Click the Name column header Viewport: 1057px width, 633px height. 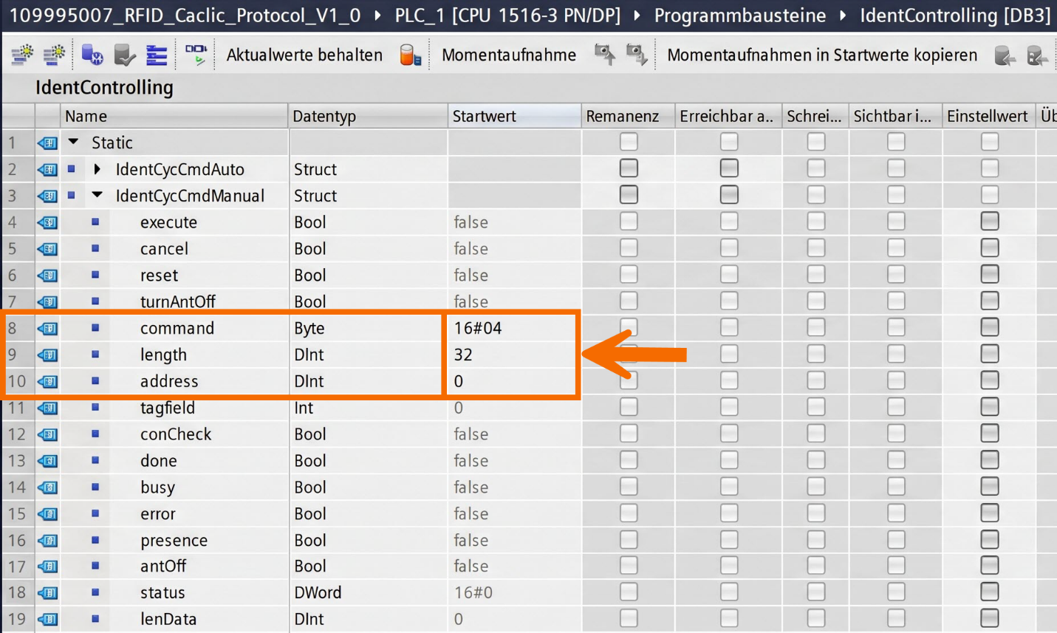pyautogui.click(x=174, y=116)
